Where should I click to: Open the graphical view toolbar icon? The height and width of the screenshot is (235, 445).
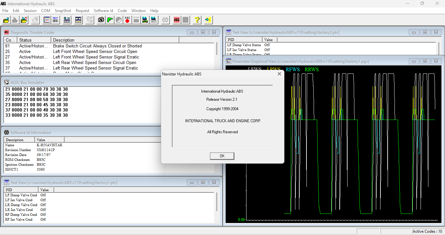[x=47, y=20]
